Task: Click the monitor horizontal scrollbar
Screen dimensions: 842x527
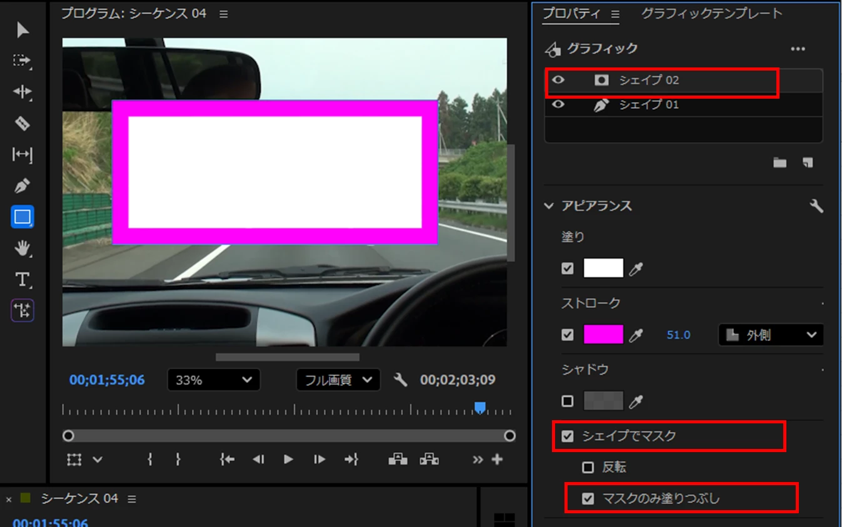Action: [x=288, y=357]
